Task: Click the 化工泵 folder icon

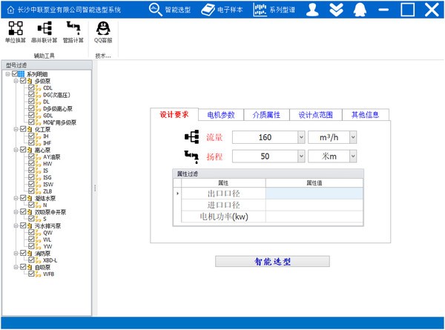Action: point(30,129)
